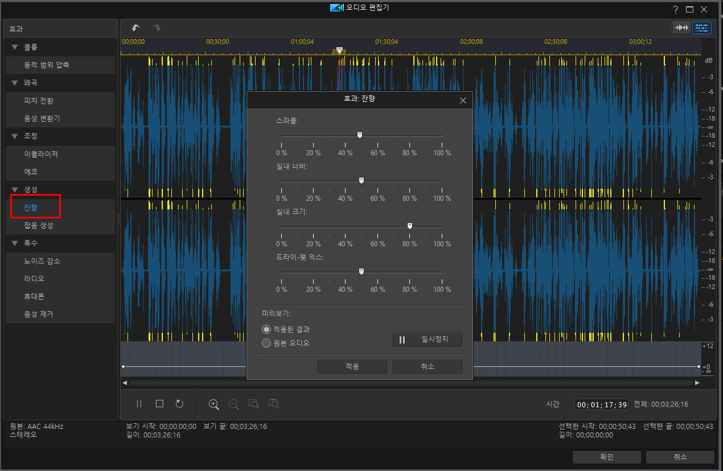The width and height of the screenshot is (723, 471).
Task: Open 동적 범위 압축 effect
Action: click(60, 65)
